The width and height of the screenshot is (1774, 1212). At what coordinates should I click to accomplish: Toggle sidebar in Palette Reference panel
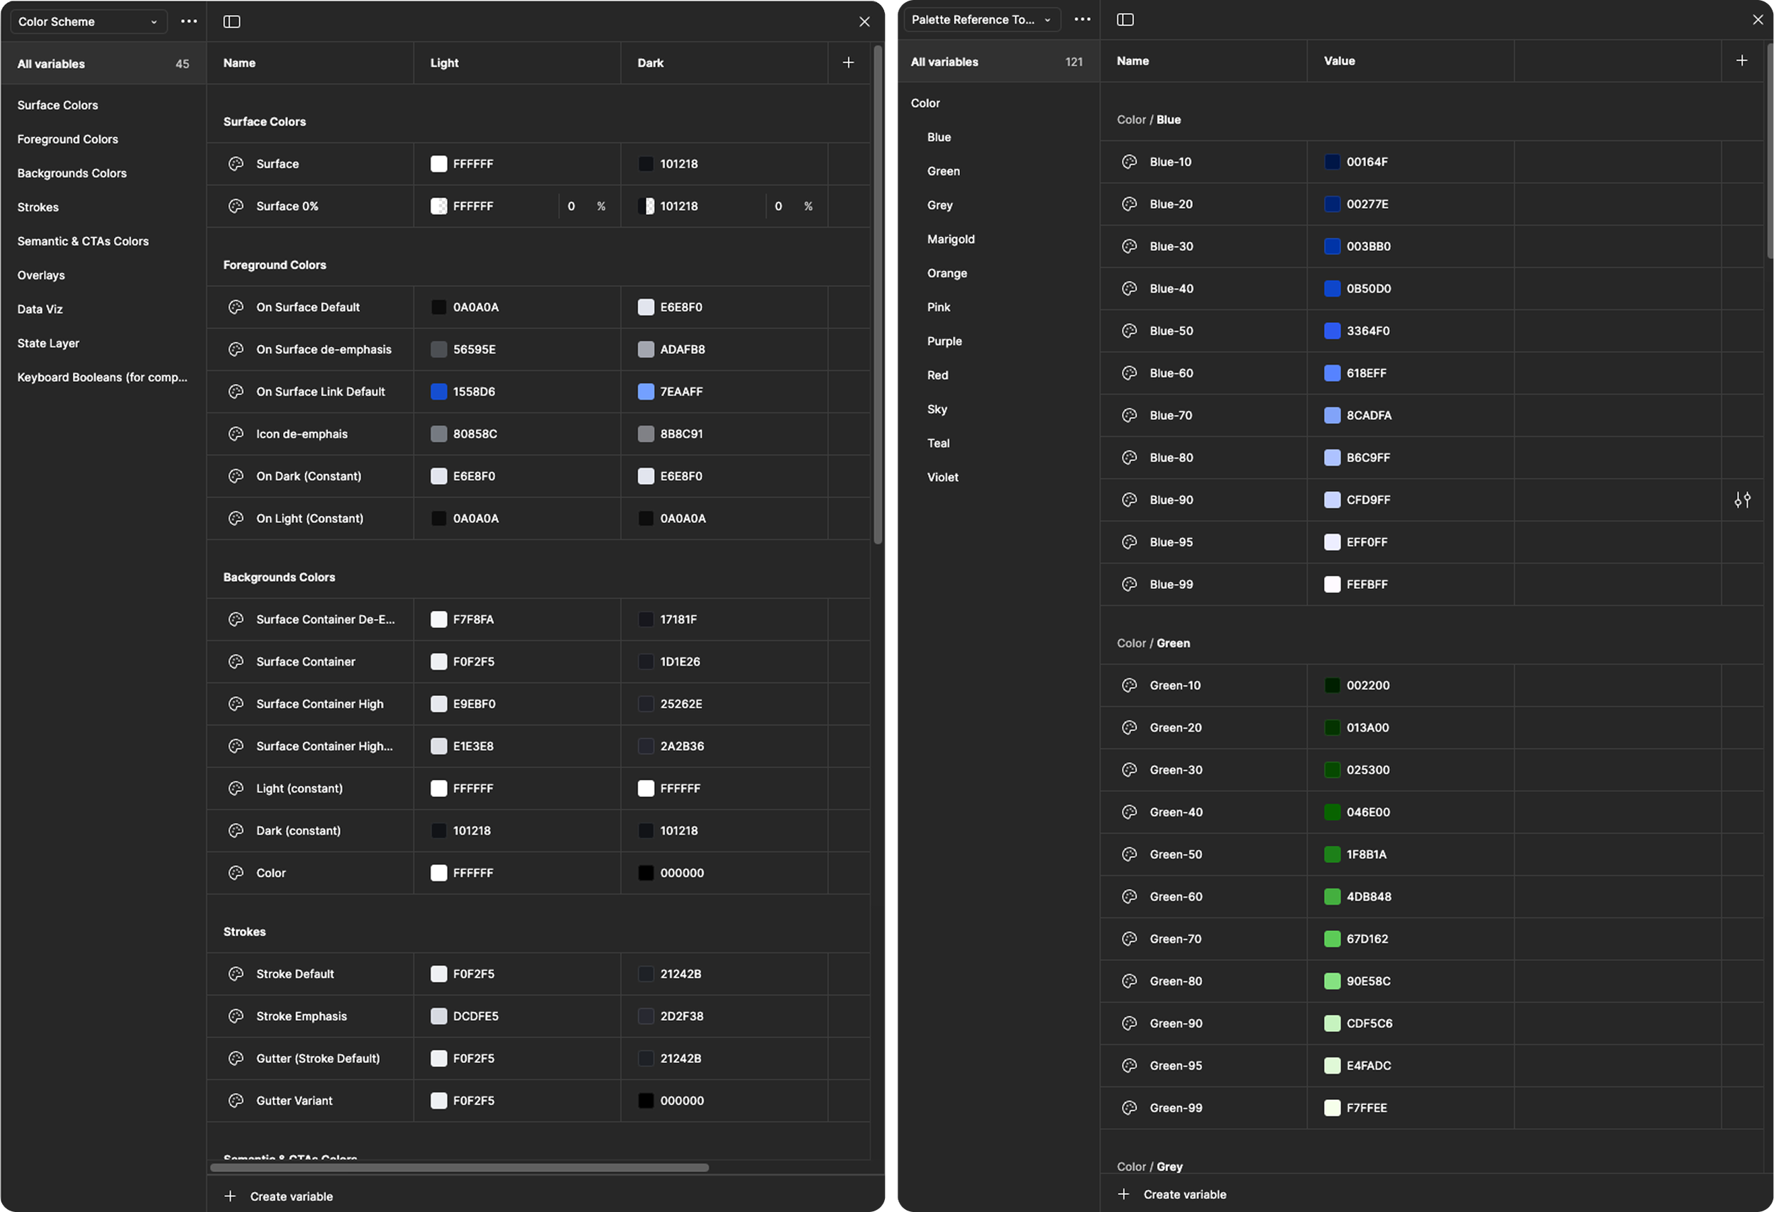[x=1125, y=20]
